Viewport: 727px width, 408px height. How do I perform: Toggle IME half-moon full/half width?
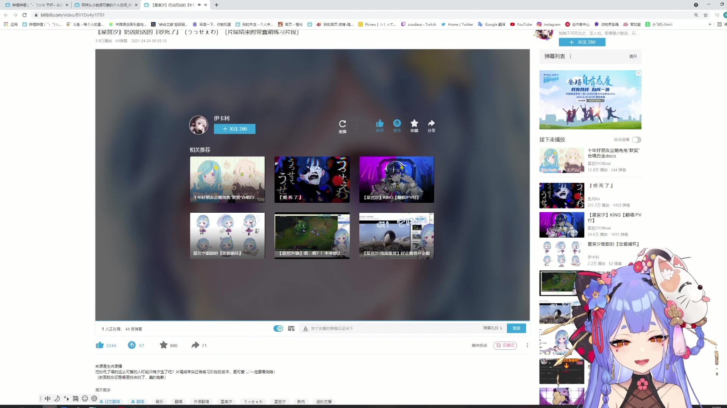pyautogui.click(x=57, y=399)
